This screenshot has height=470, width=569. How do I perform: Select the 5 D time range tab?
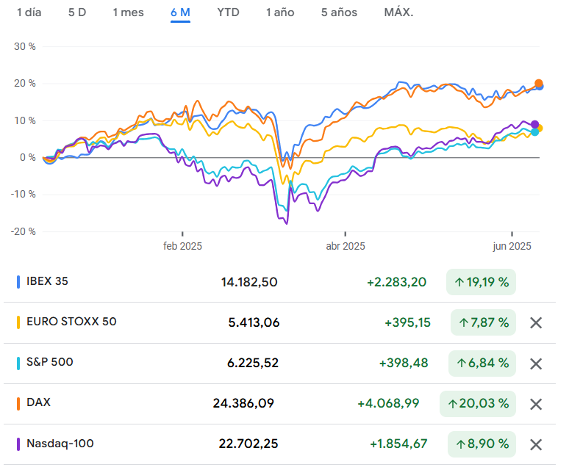77,12
